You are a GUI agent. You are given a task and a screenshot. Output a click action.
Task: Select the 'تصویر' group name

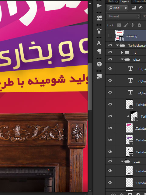point(137,162)
